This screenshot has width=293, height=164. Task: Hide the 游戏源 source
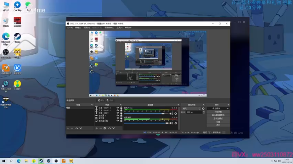118,118
